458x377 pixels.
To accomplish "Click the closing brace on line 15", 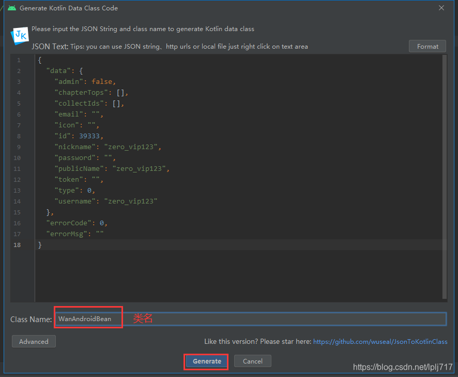I will click(x=48, y=212).
